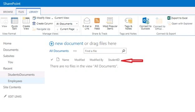195x112 pixels.
Task: Click Connect to Office icon
Action: coord(159,21)
